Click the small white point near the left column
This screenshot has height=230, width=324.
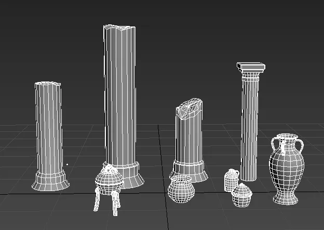[x=67, y=165]
